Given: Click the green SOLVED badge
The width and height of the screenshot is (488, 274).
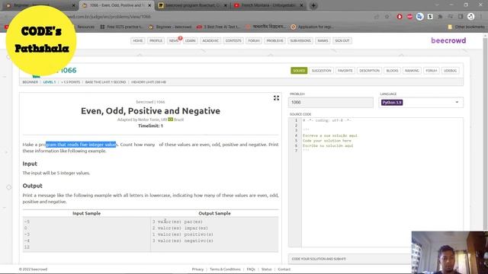Looking at the screenshot, I should 299,71.
